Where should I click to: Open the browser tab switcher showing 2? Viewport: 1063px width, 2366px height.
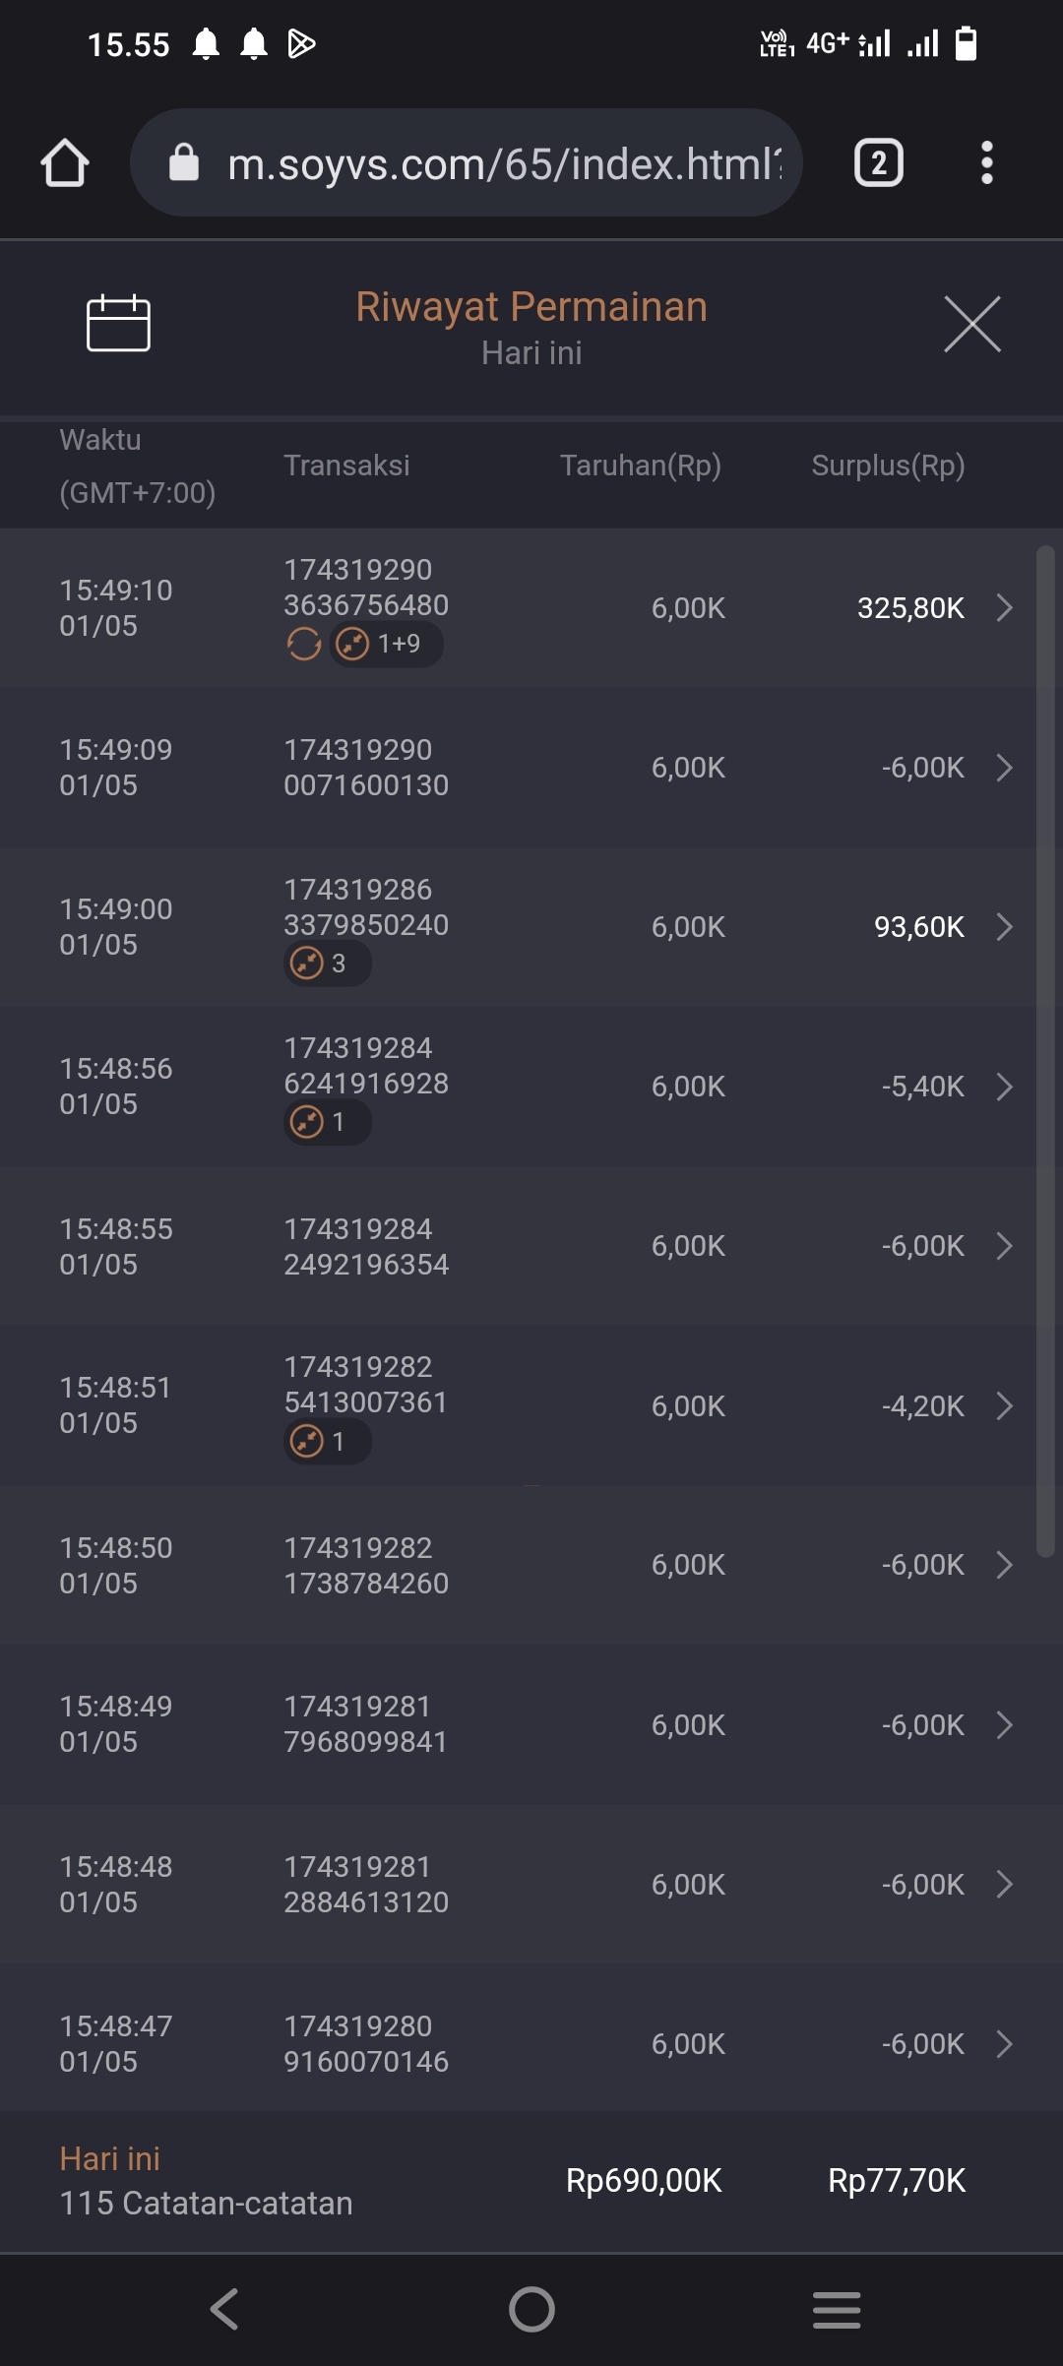878,163
